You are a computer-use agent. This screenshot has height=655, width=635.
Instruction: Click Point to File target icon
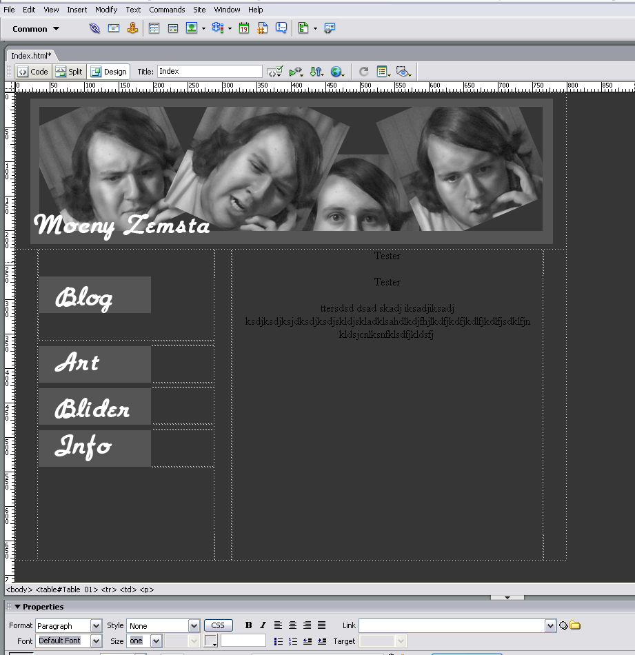[x=563, y=625]
